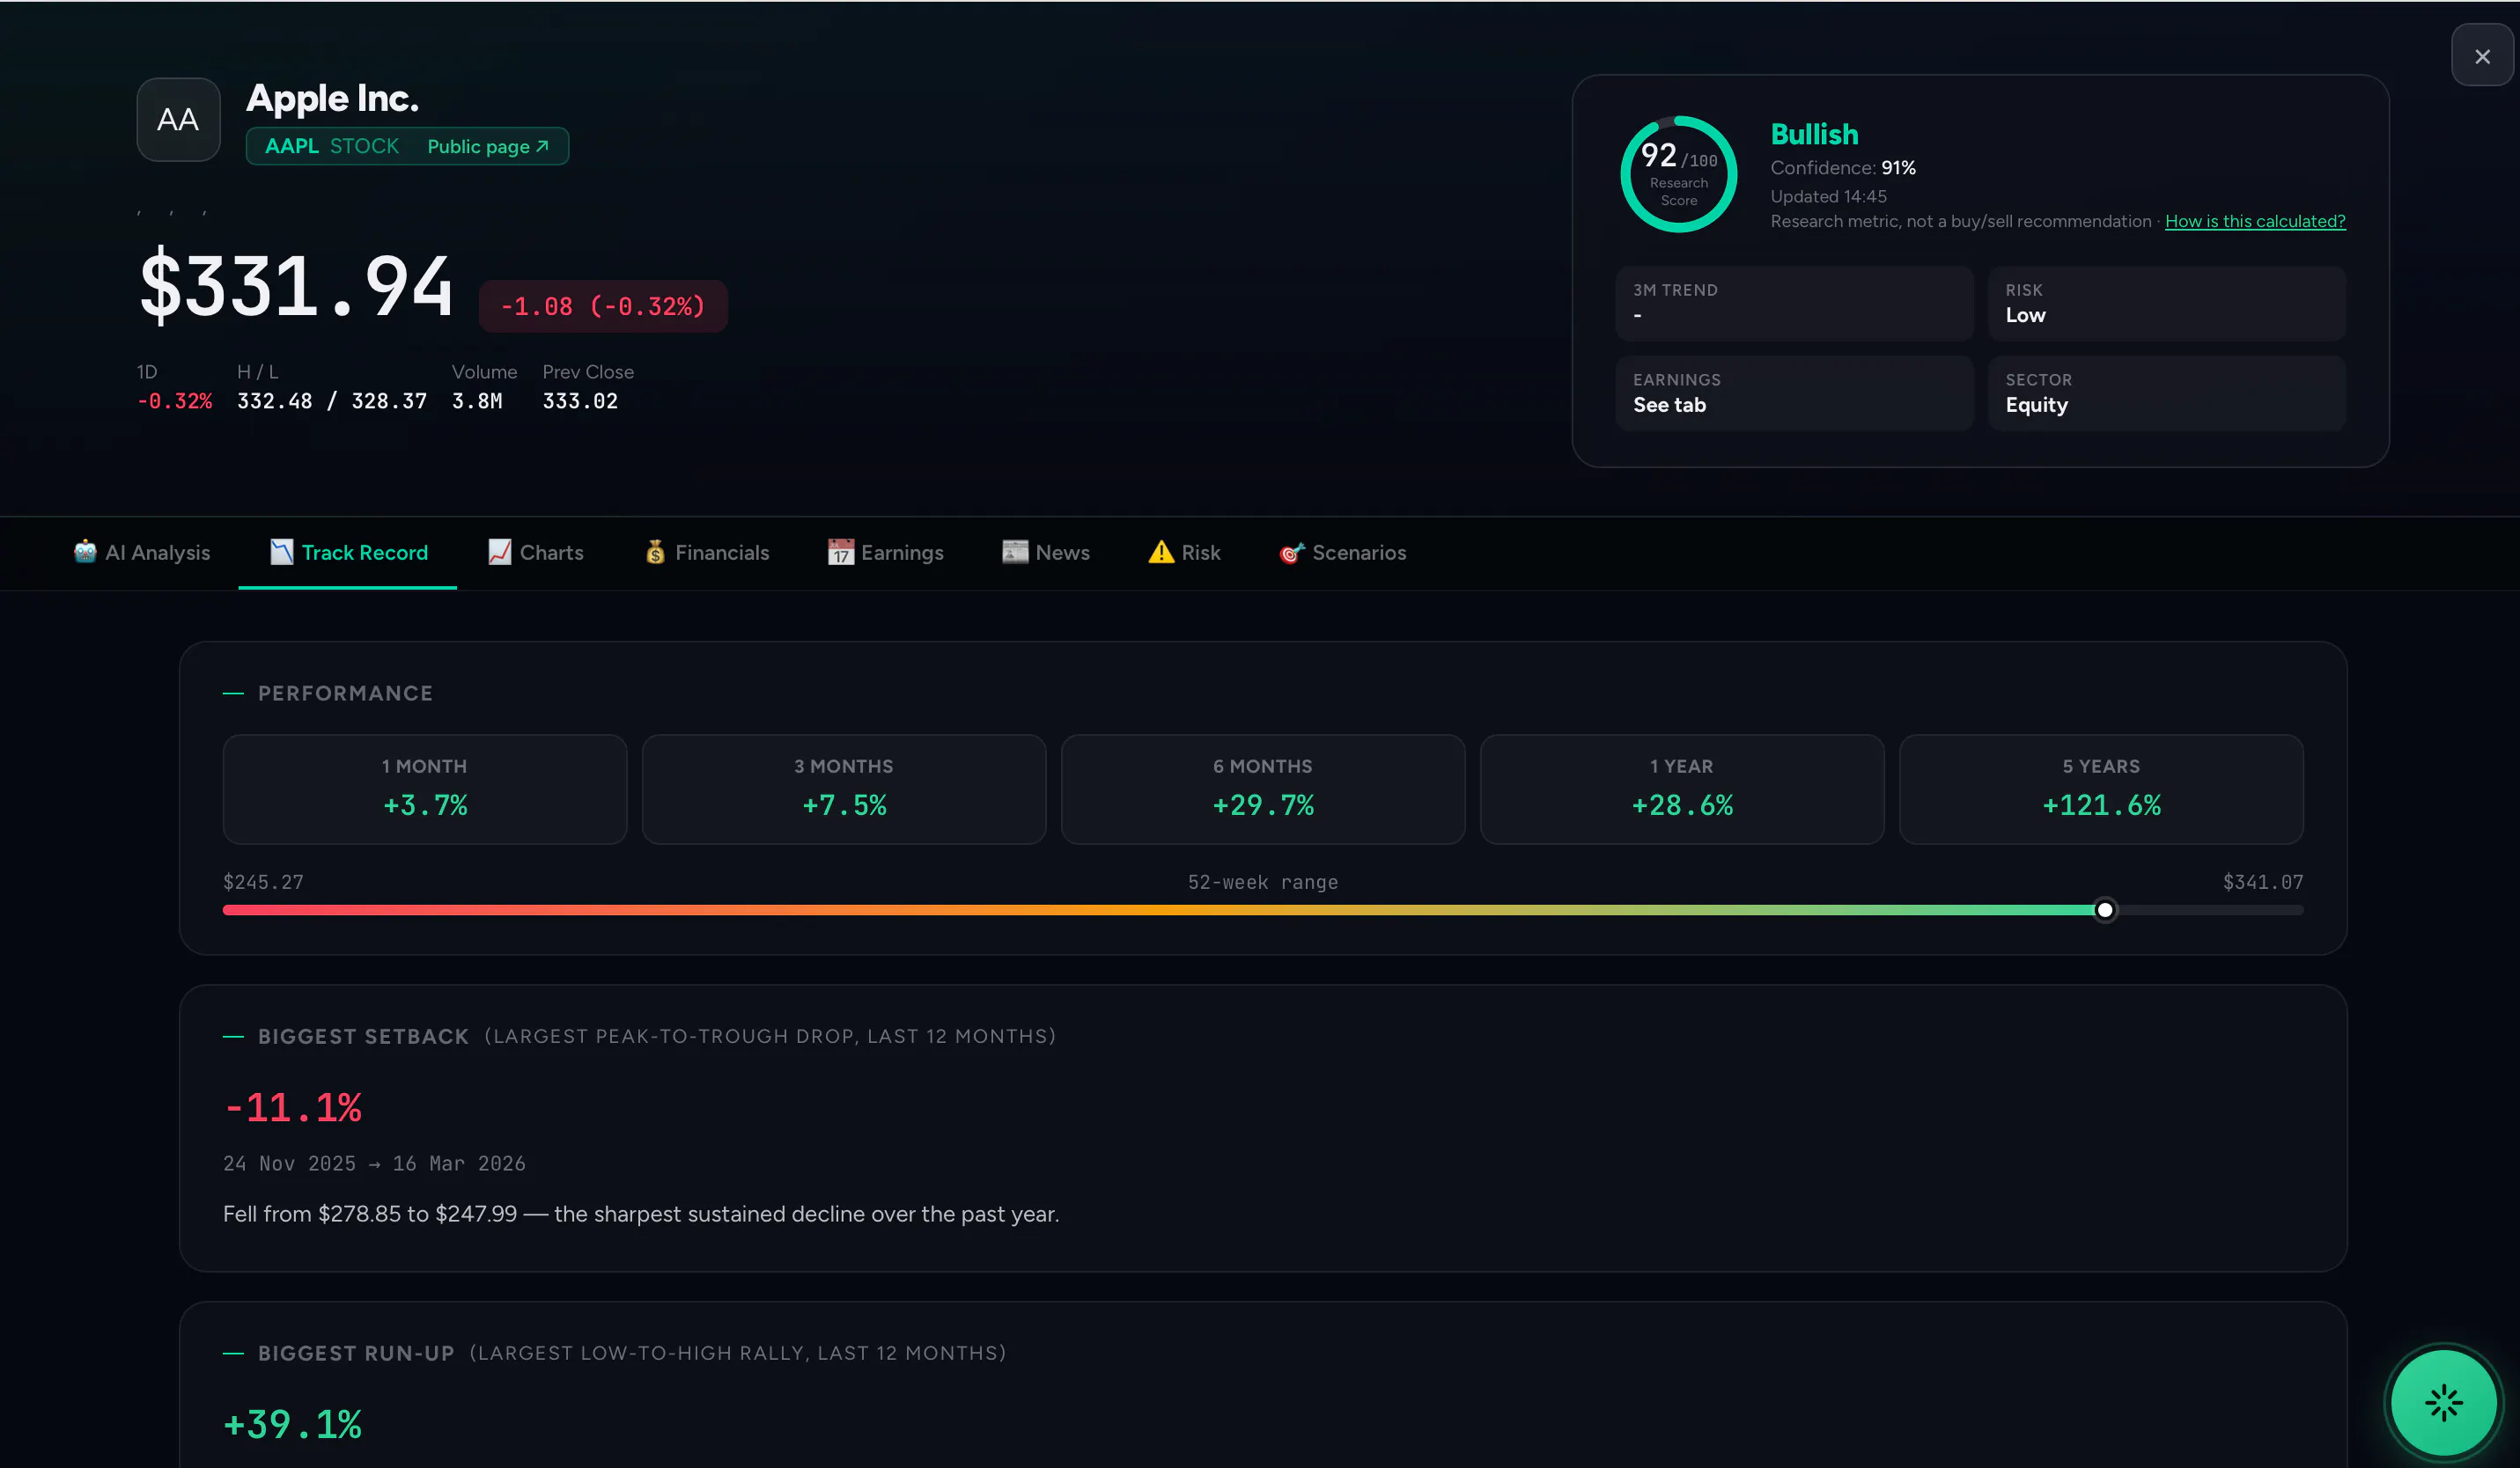
Task: Click the $341.07 52-week high label
Action: [2262, 881]
